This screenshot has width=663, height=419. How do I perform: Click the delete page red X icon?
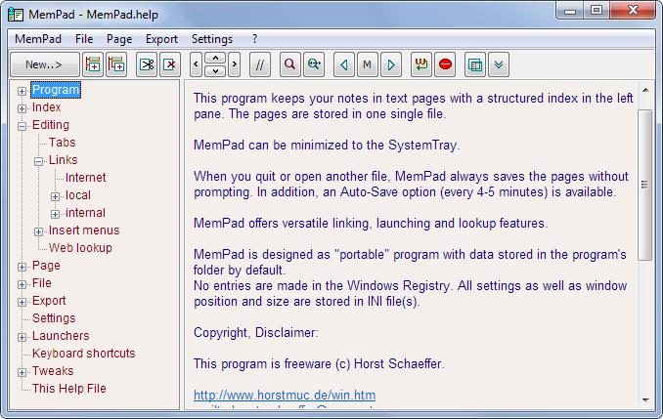click(170, 64)
